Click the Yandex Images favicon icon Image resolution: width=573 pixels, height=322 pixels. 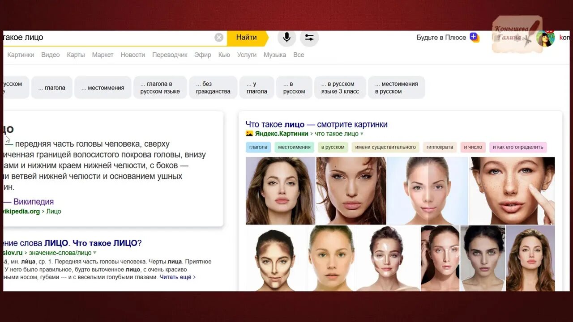click(249, 134)
